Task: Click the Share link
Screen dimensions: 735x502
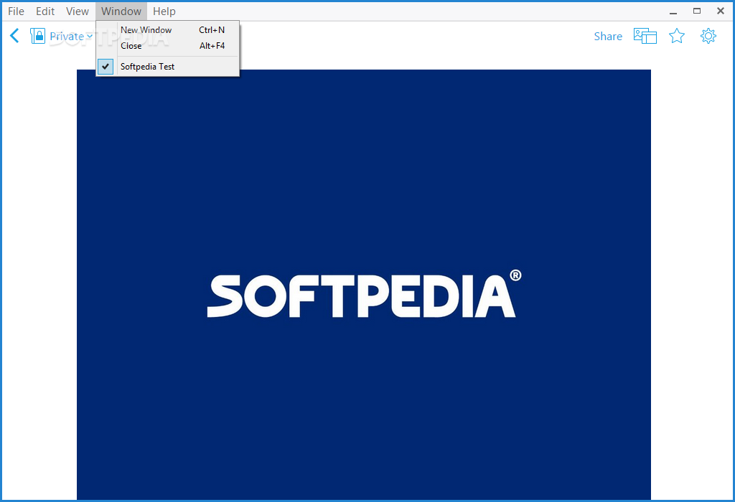Action: tap(607, 36)
